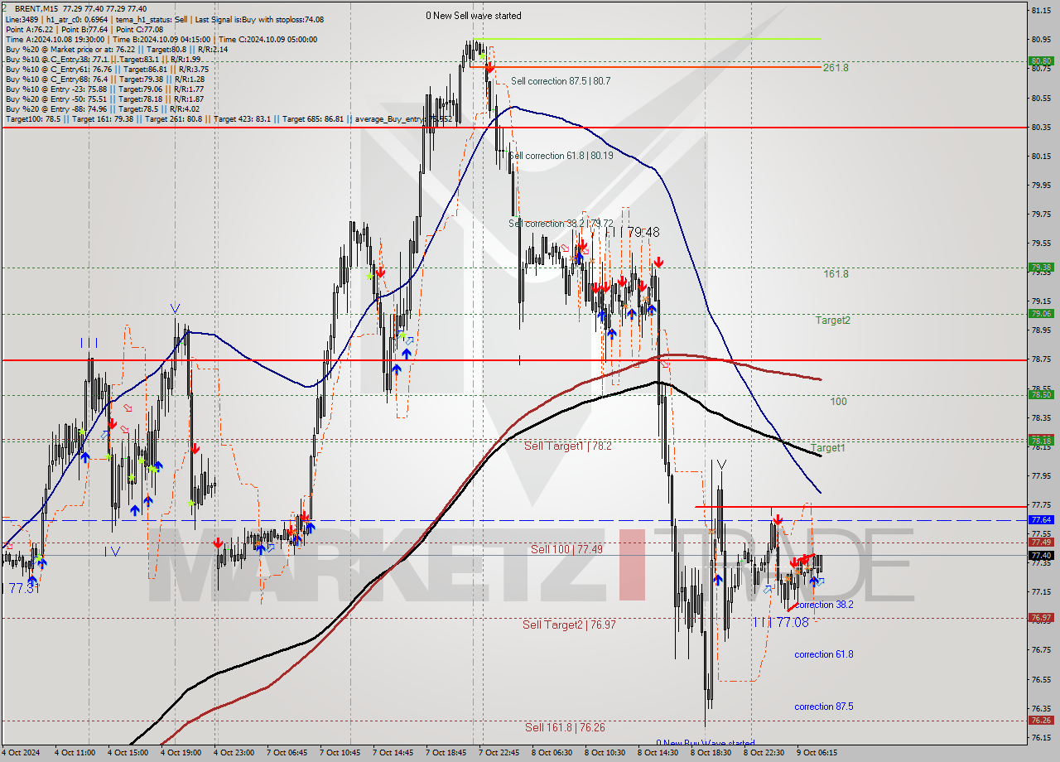Select the green 161.8 level label
Image resolution: width=1060 pixels, height=762 pixels.
[x=836, y=273]
